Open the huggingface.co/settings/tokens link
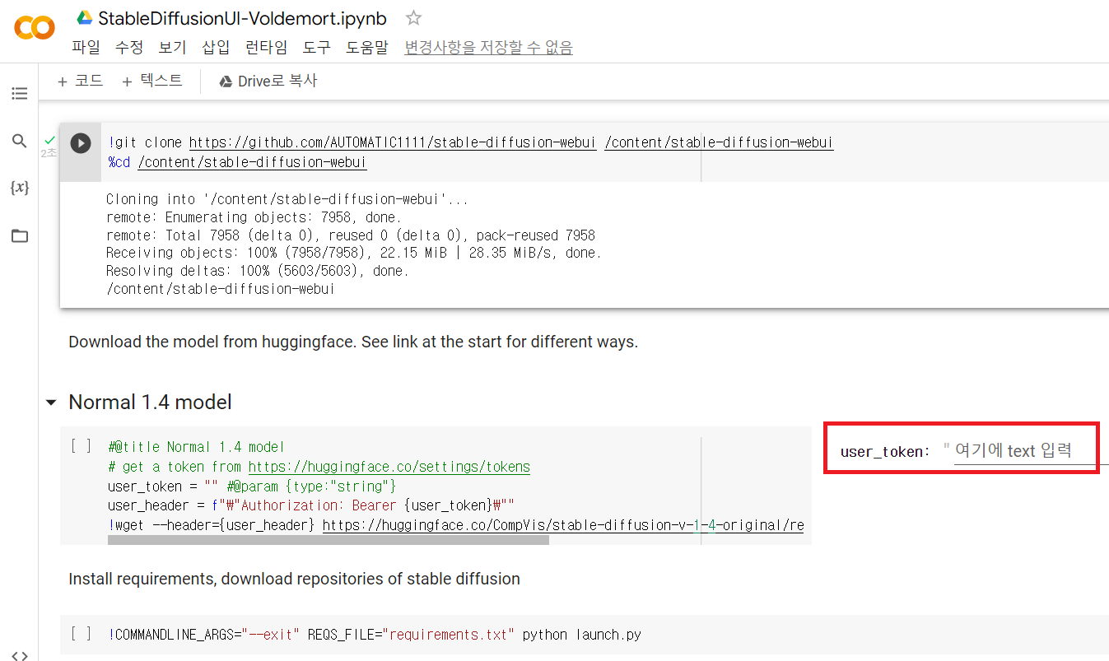Screen dimensions: 1109x661 [x=388, y=467]
